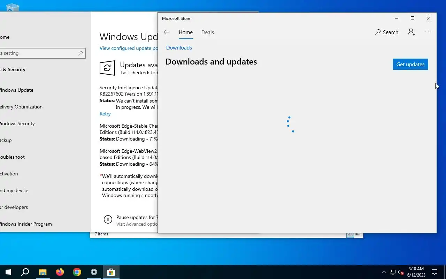Click the Retry link under Security Intelligence Update
The image size is (446, 279).
point(105,114)
